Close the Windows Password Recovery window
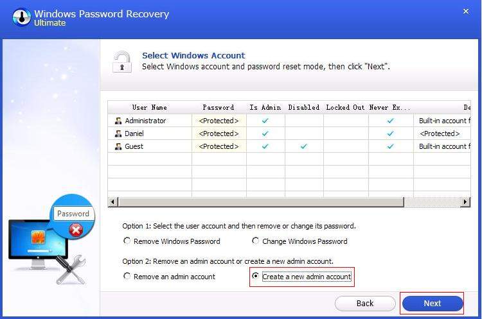Screen dimensions: 482x319 466,12
